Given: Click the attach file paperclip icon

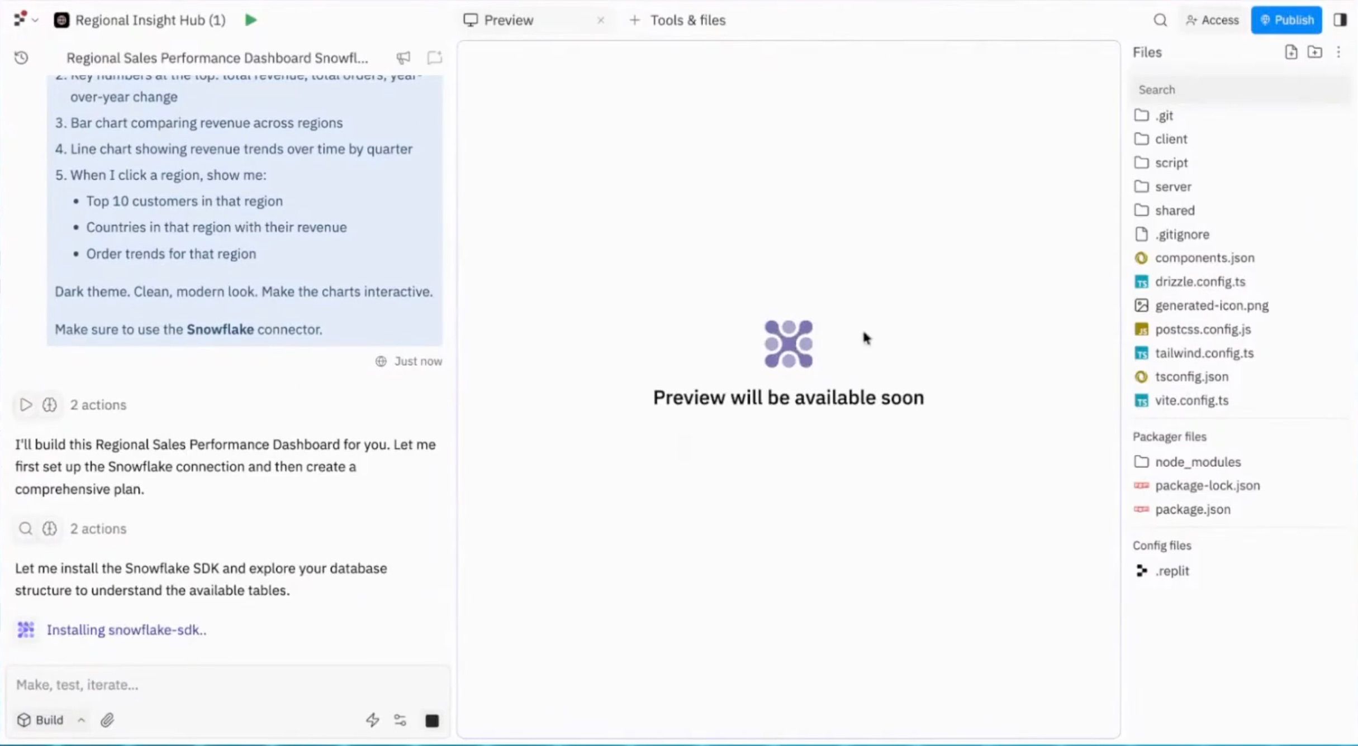Looking at the screenshot, I should coord(107,720).
